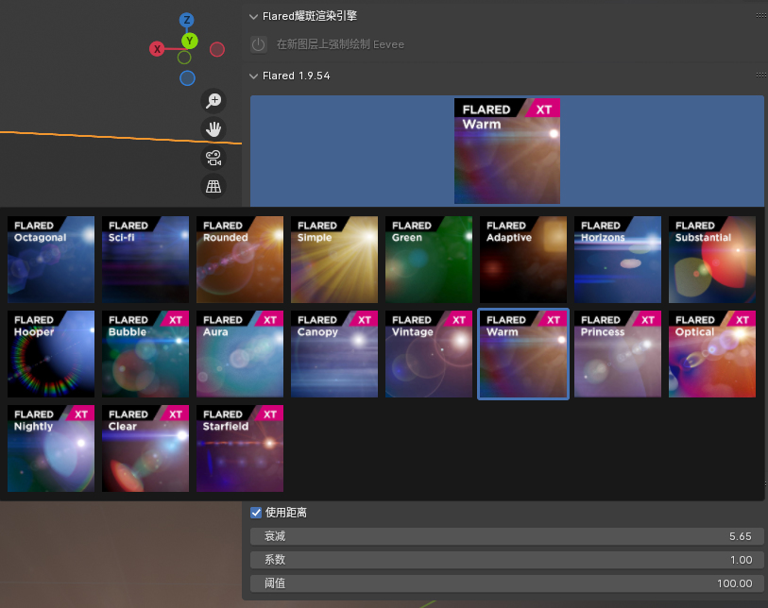Collapse the Flared耀斑渲染引擎 panel

(253, 17)
